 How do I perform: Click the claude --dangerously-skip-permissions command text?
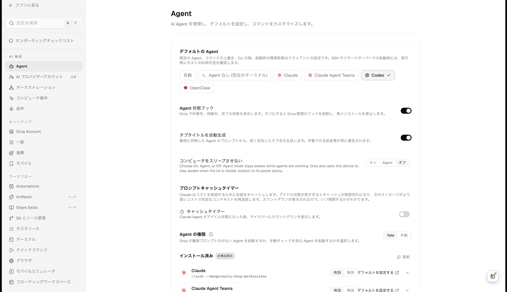click(x=229, y=276)
